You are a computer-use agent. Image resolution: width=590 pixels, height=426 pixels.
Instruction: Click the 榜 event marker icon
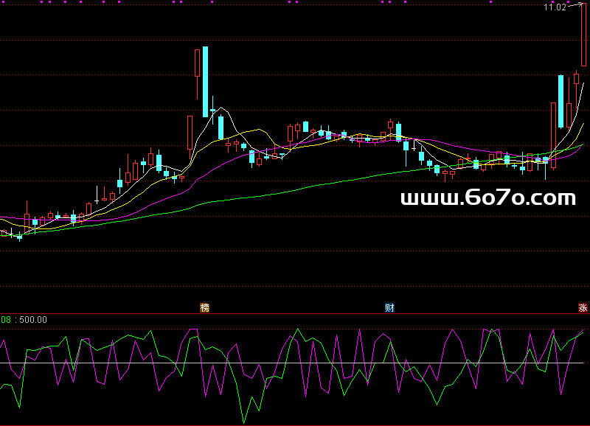pos(204,307)
